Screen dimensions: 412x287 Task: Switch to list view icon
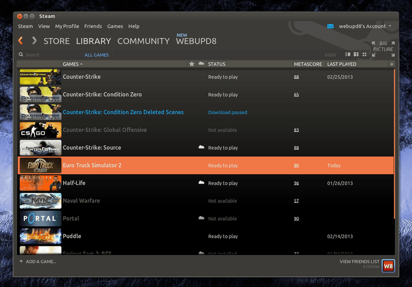click(x=356, y=55)
